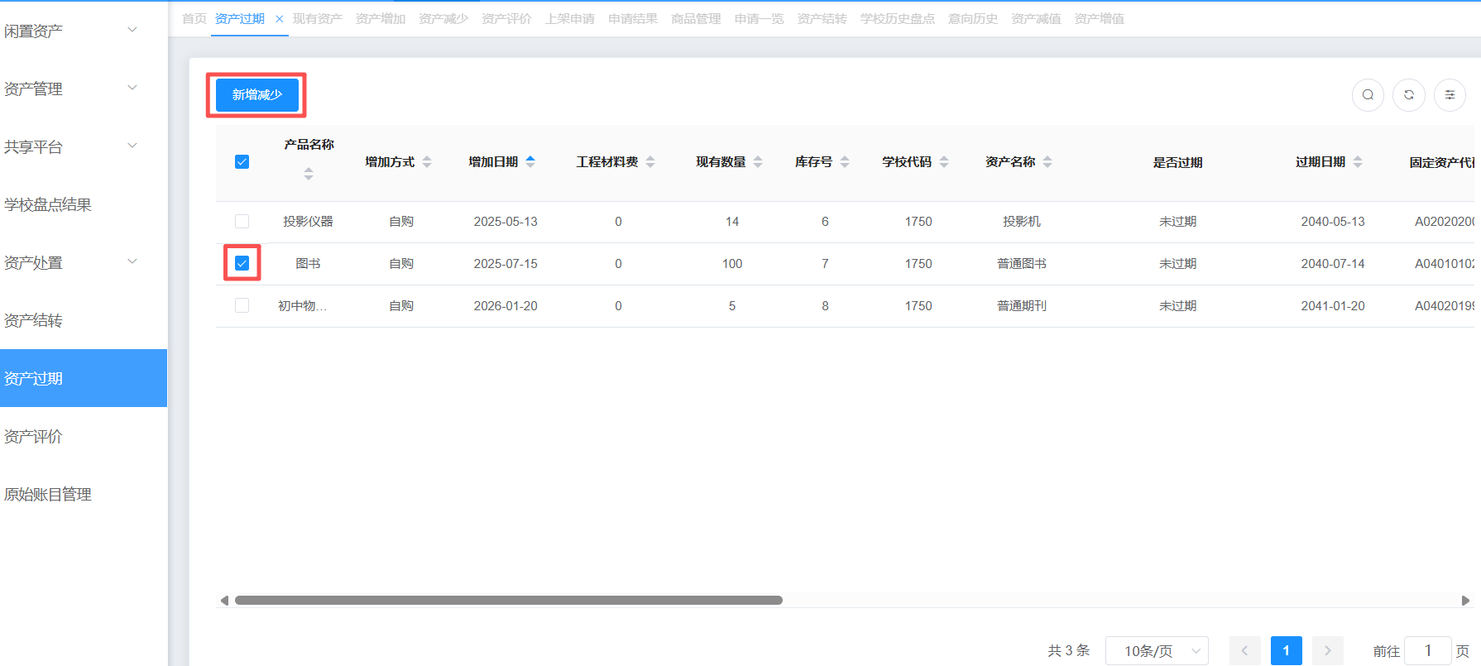
Task: Click the horizontal table scrollbar
Action: 508,600
